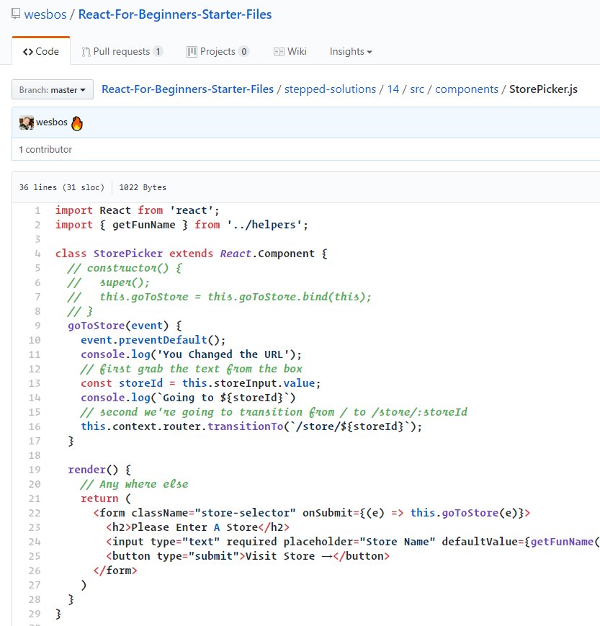Select line number 4
The height and width of the screenshot is (626, 600).
37,254
